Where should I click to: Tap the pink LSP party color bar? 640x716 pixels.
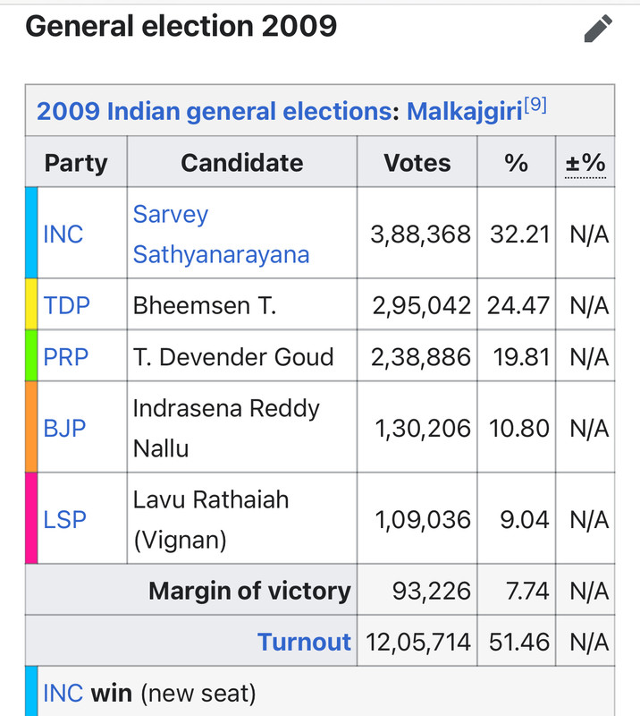(31, 518)
